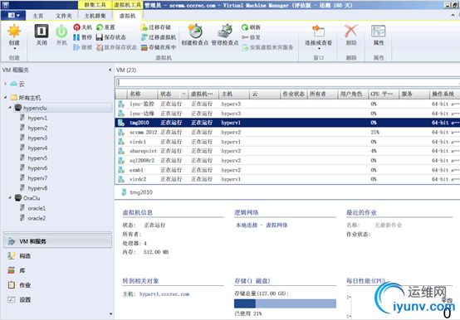Image resolution: width=460 pixels, height=320 pixels.
Task: Open the 状态 column filter dropdown
Action: 184,94
